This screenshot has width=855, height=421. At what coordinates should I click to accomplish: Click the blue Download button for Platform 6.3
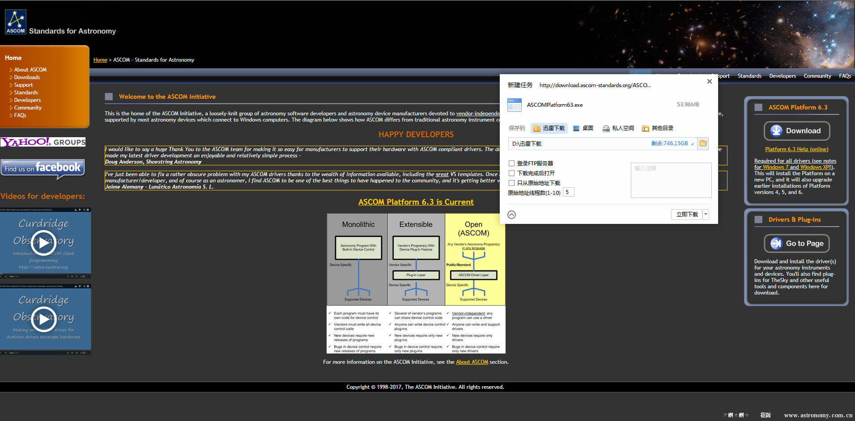coord(797,131)
